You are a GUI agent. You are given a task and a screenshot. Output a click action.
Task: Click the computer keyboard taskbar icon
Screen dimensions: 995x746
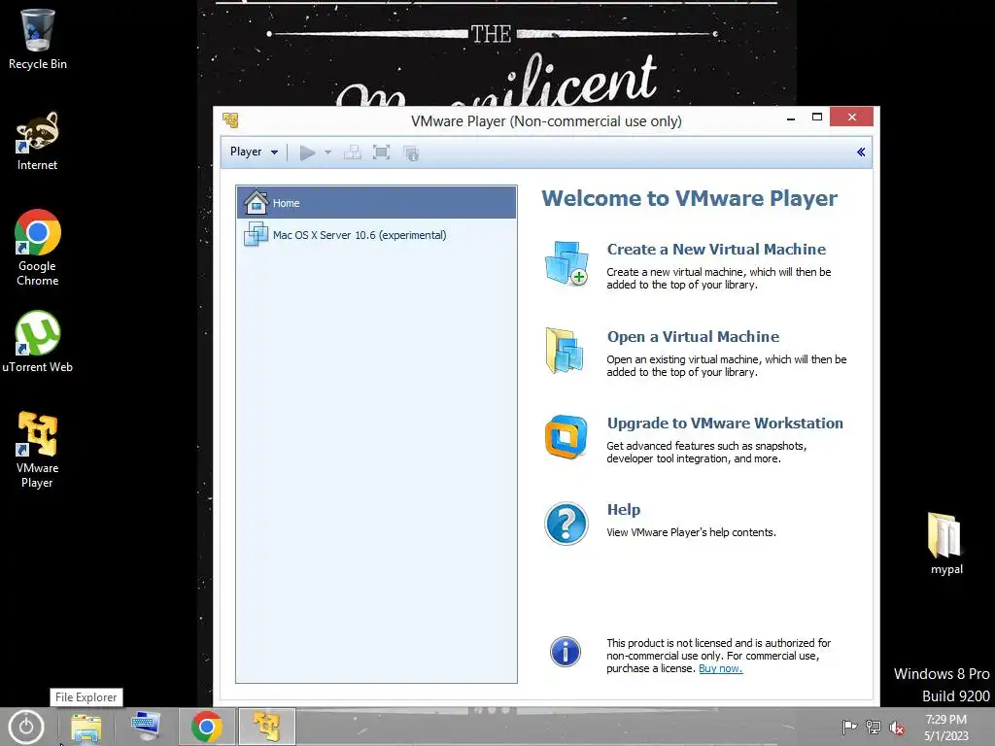(x=146, y=727)
